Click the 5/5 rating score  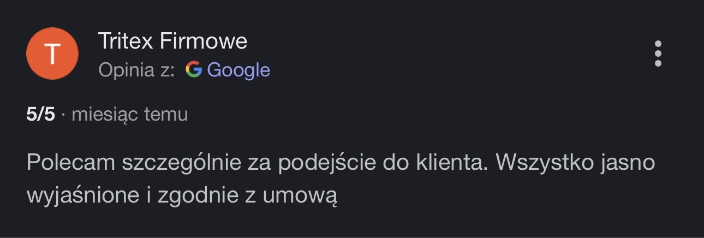tap(41, 115)
